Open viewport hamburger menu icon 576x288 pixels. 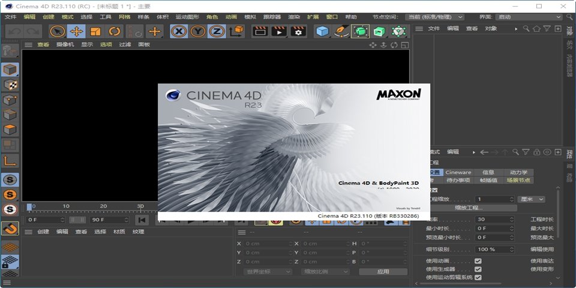(28, 44)
